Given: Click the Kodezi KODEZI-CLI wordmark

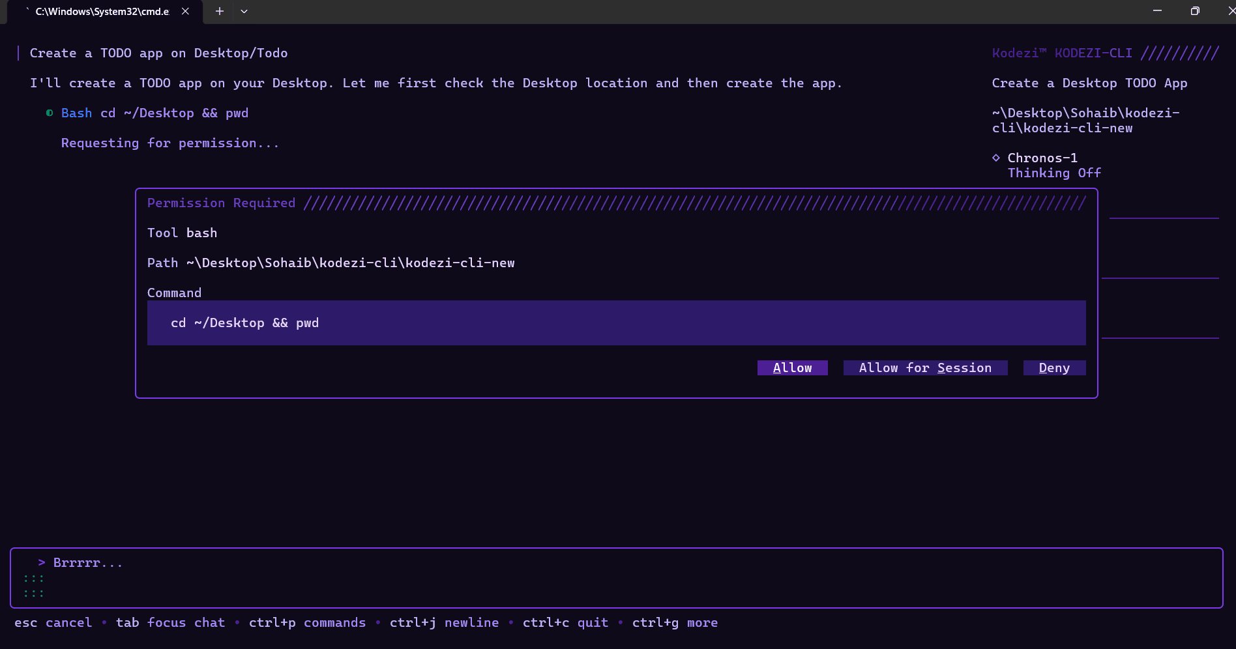Looking at the screenshot, I should [1061, 53].
